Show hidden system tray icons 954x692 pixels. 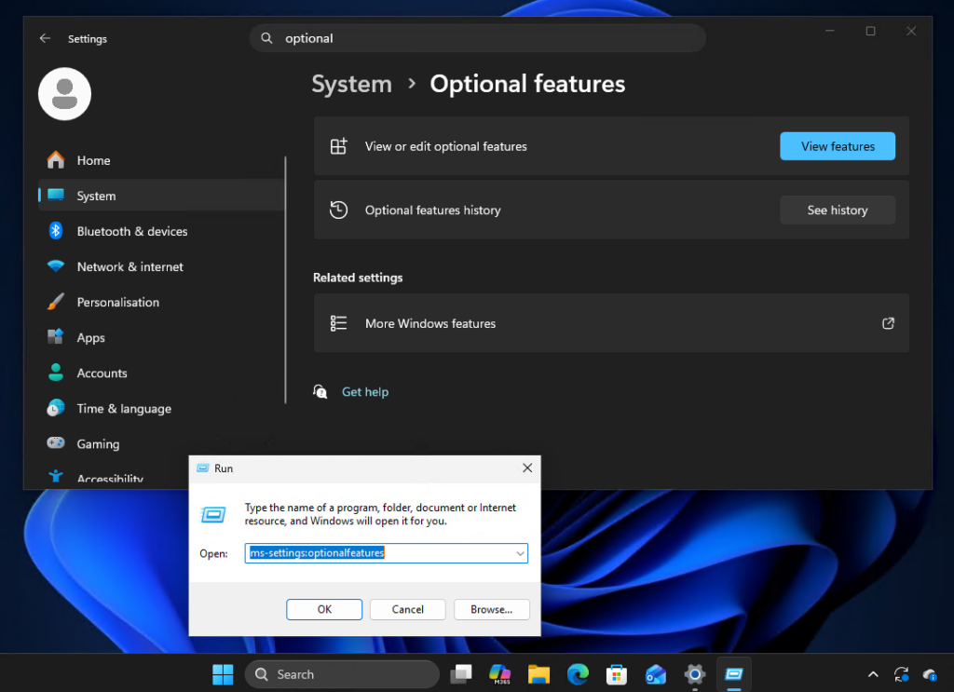(873, 673)
